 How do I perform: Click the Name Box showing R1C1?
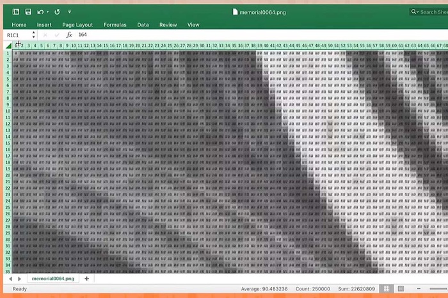tap(18, 35)
